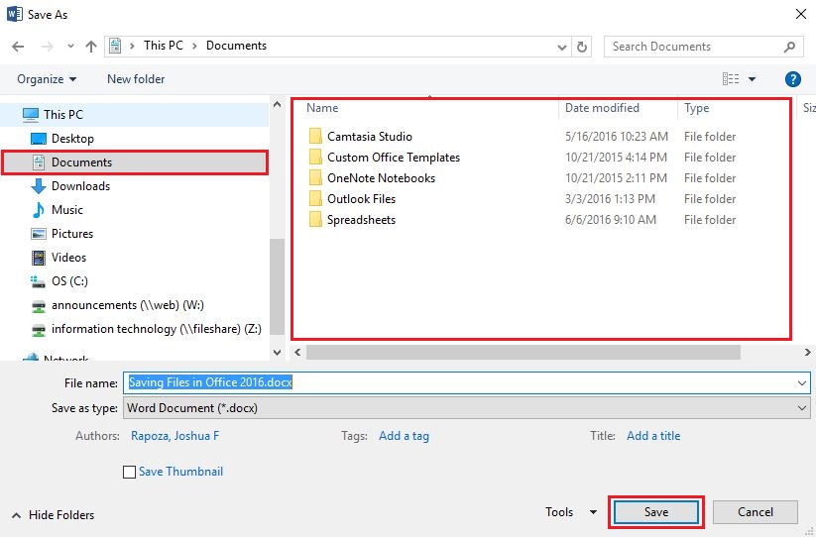Viewport: 816px width, 537px height.
Task: Click the OS (C:) drive icon
Action: (x=38, y=281)
